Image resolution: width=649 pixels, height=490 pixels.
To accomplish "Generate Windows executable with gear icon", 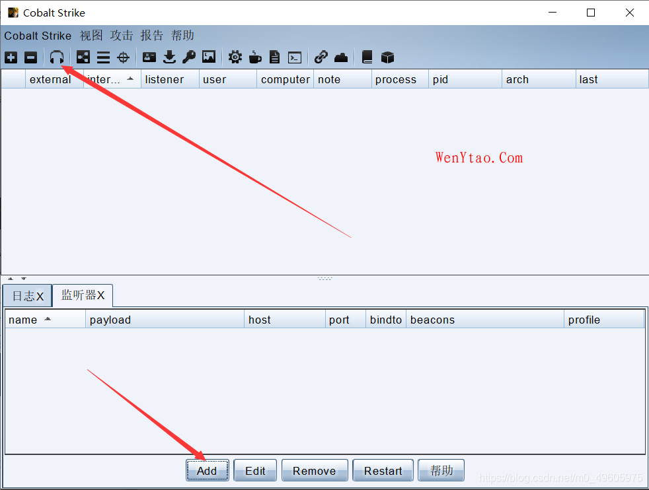I will pos(235,57).
